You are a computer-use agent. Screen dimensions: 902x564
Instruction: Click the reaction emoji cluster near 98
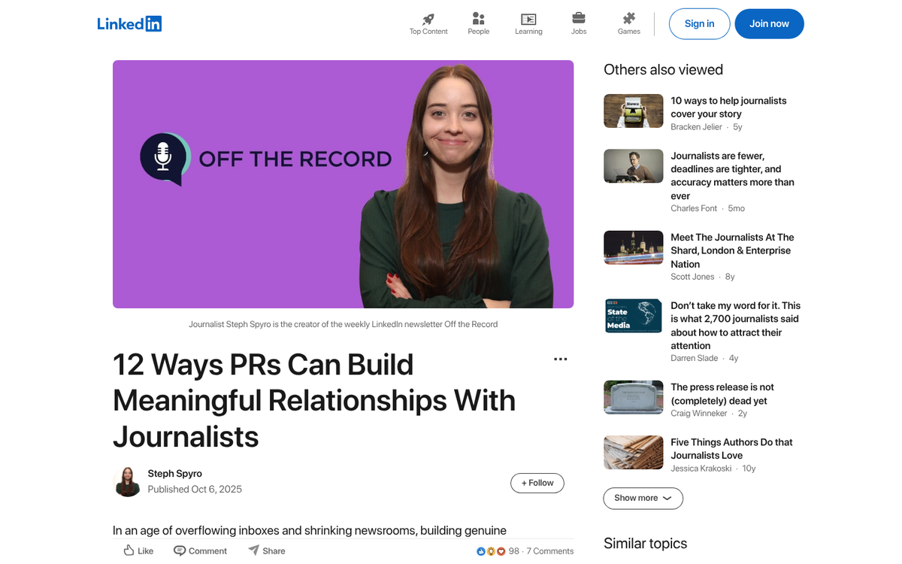coord(490,550)
